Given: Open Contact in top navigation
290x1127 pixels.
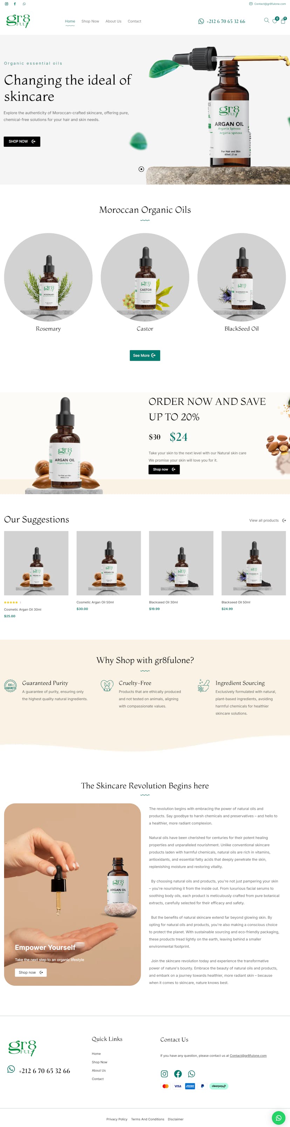Looking at the screenshot, I should coord(134,21).
